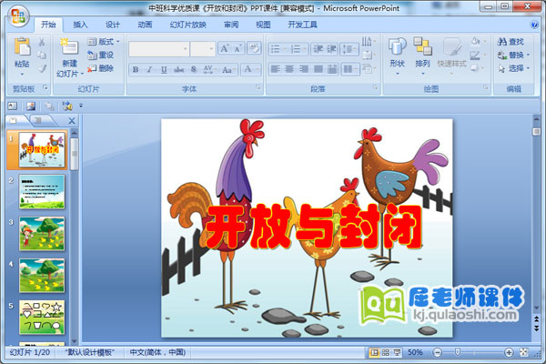Click the Shapes gallery icon
546x364 pixels.
(398, 46)
